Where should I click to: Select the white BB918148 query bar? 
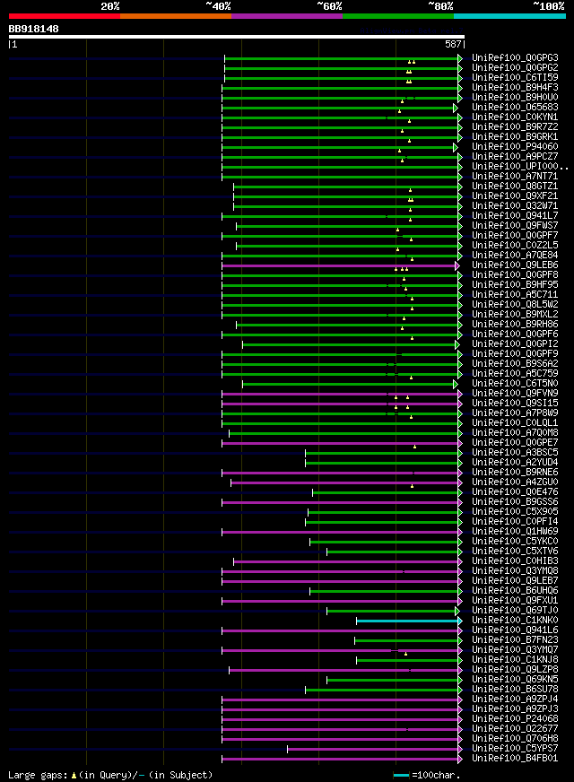pos(237,37)
